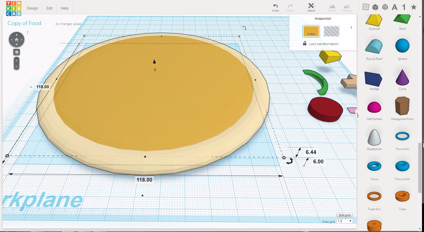This screenshot has width=424, height=232.
Task: Click the home view button
Action: pyautogui.click(x=17, y=40)
